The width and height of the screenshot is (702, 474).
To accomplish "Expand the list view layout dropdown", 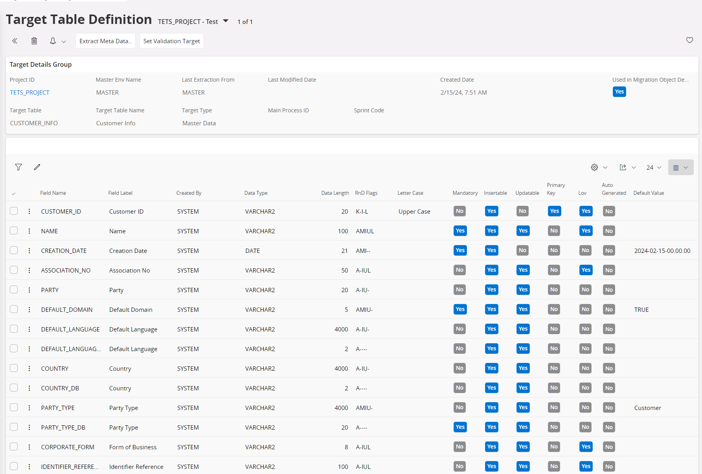I will coord(680,167).
